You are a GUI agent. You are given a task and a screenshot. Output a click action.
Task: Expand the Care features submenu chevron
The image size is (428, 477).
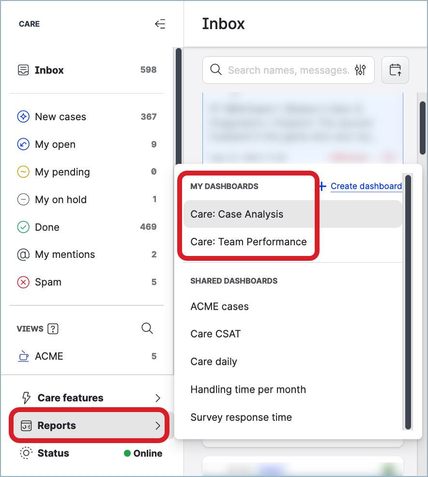(157, 398)
